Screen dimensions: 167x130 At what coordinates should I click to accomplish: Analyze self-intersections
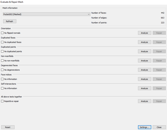(x=144, y=88)
